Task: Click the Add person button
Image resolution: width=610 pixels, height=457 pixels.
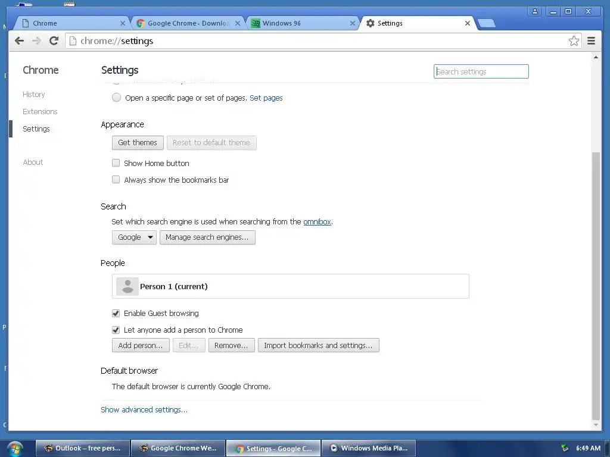Action: [x=141, y=346]
